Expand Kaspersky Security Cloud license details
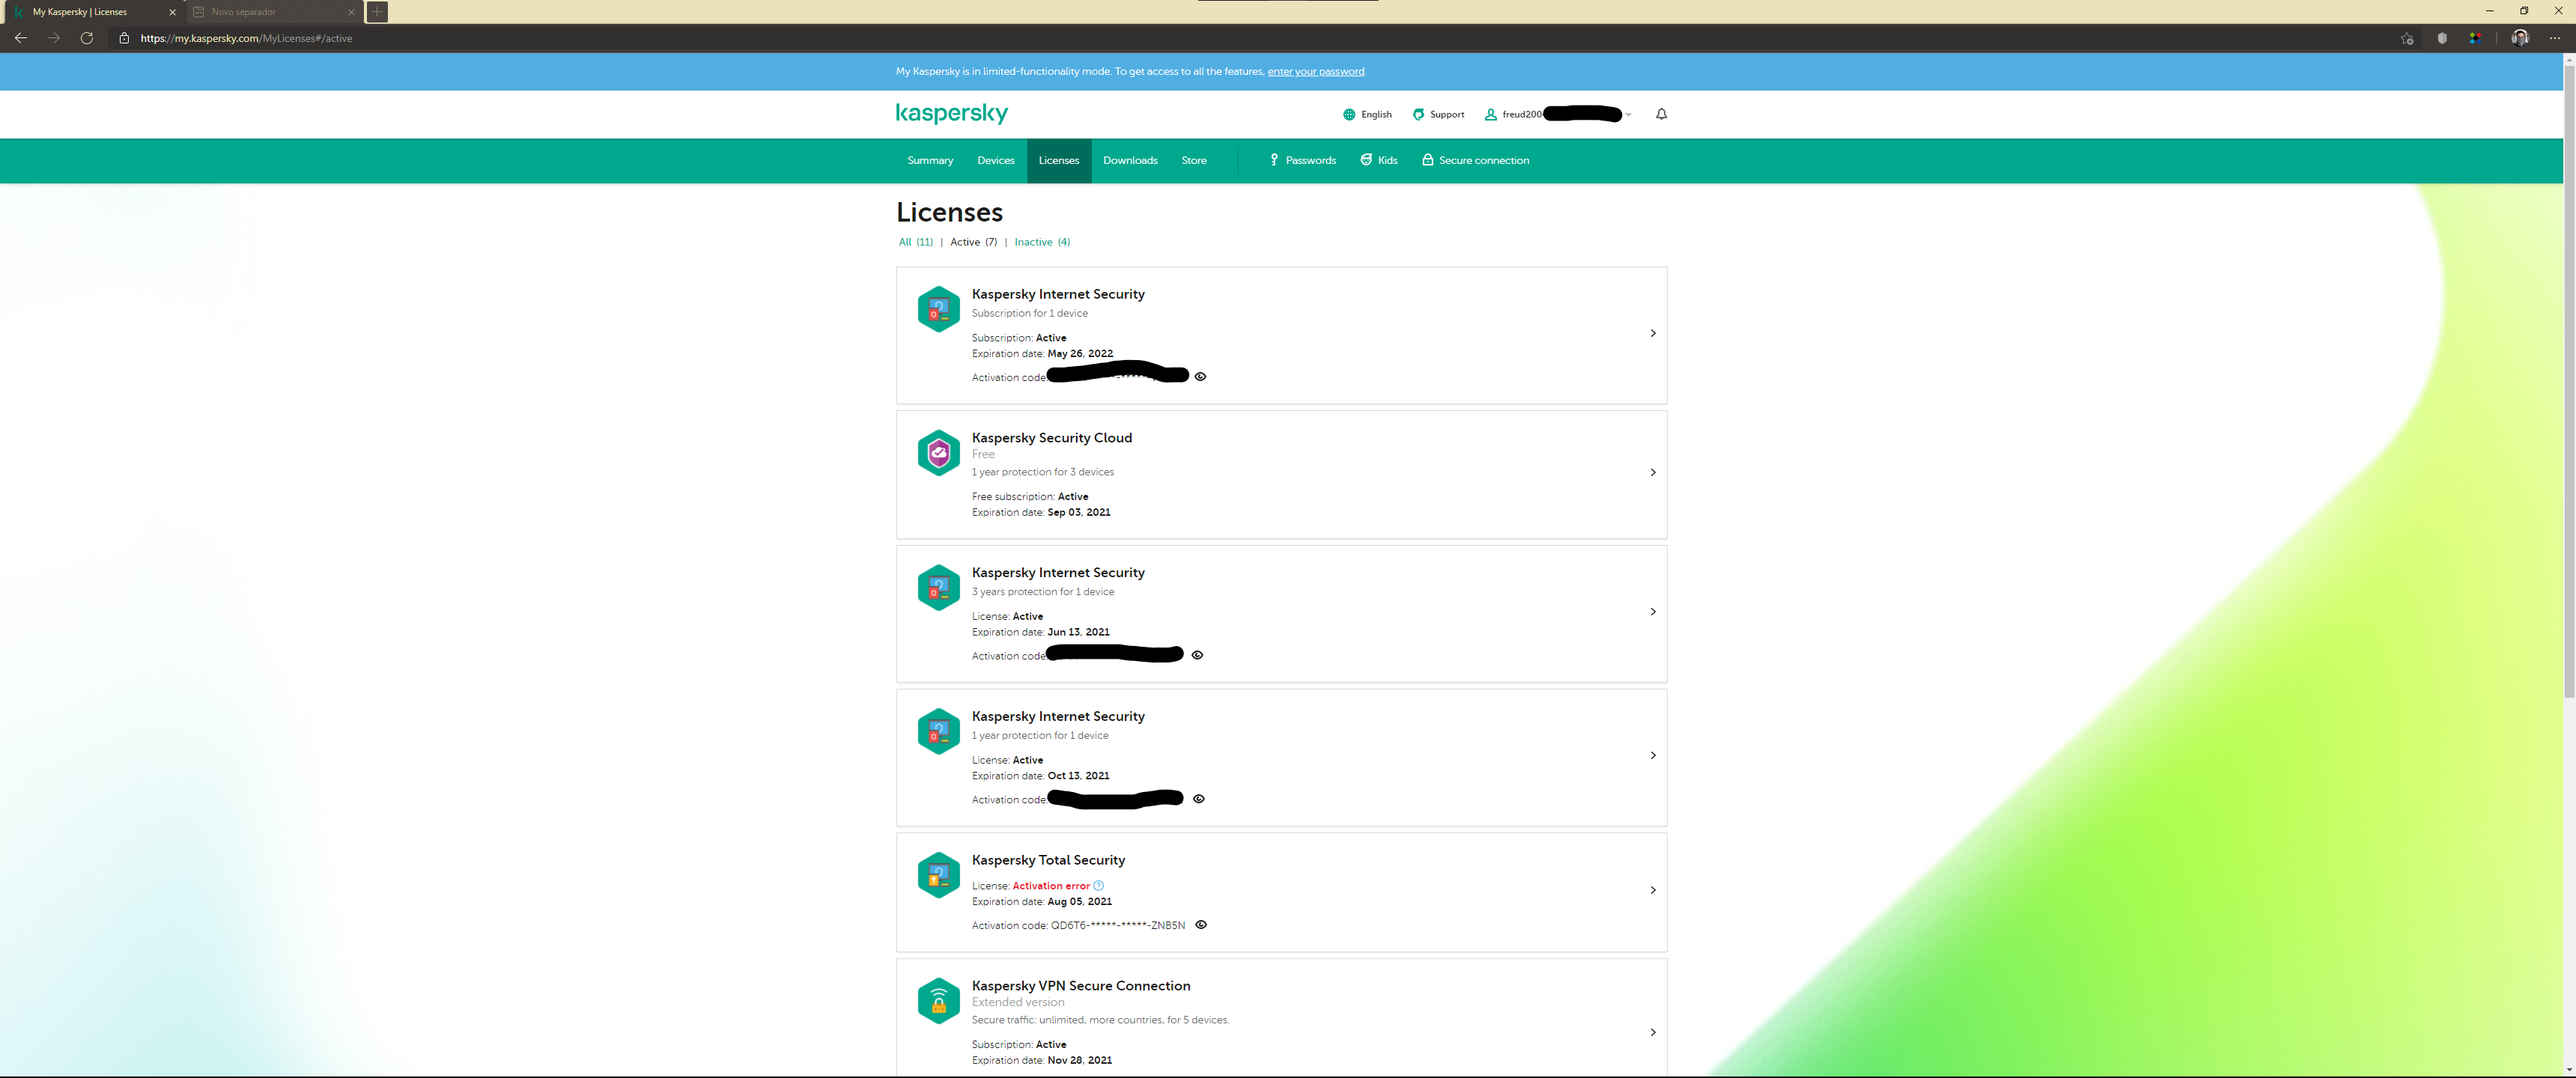Image resolution: width=2576 pixels, height=1078 pixels. click(1652, 472)
